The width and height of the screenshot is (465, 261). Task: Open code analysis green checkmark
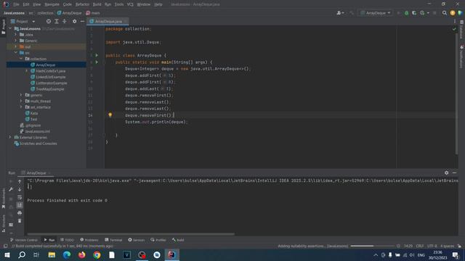pos(454,29)
